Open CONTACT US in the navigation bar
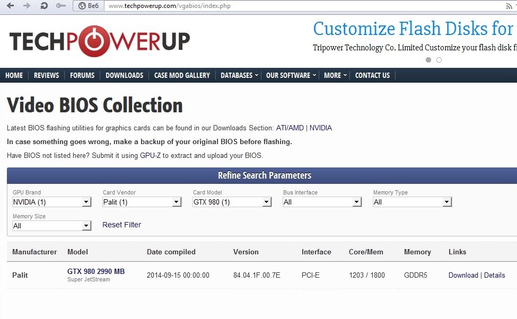Viewport: 517px width, 319px height. tap(372, 75)
